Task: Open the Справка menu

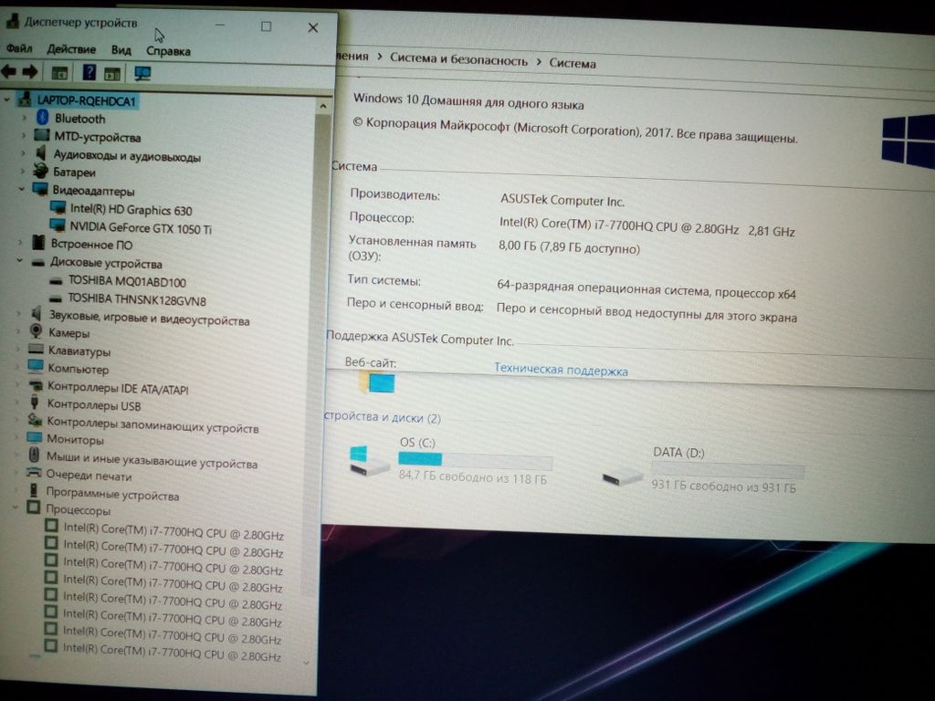Action: click(168, 51)
